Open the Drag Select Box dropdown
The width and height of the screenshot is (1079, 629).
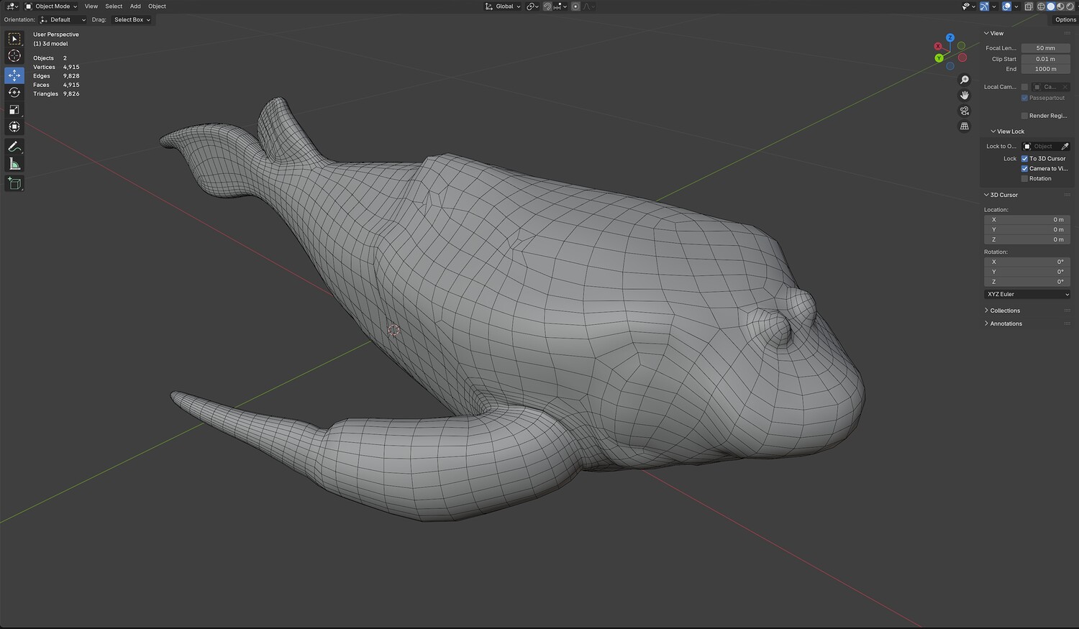[x=132, y=19]
